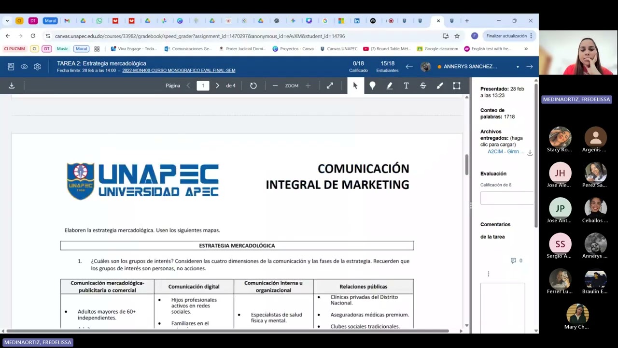Open Viva Engage bookmark
The width and height of the screenshot is (618, 348).
134,49
